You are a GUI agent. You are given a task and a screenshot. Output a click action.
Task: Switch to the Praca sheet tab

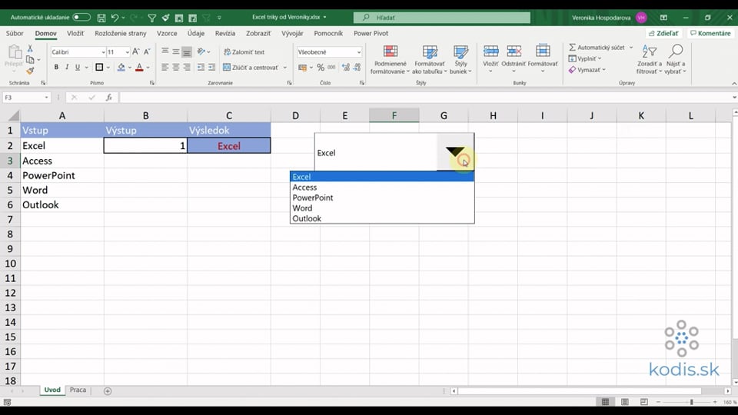78,390
